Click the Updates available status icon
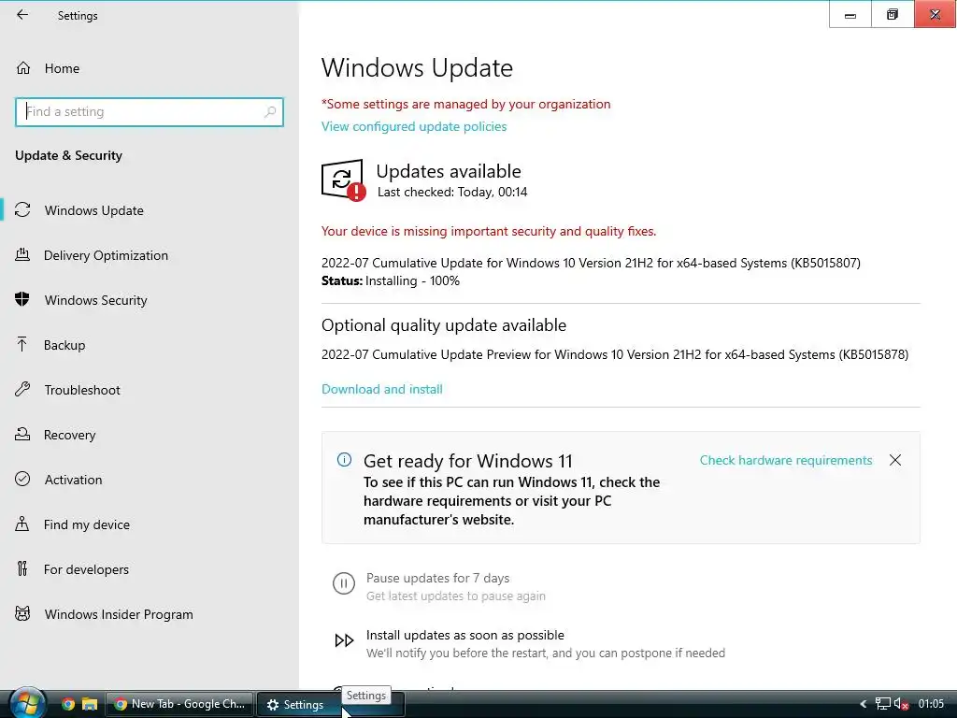 coord(343,179)
